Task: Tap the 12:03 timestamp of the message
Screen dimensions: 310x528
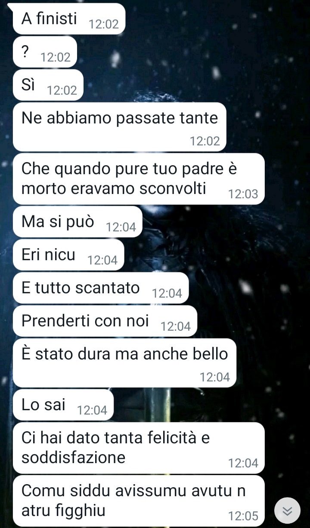Action: point(243,194)
